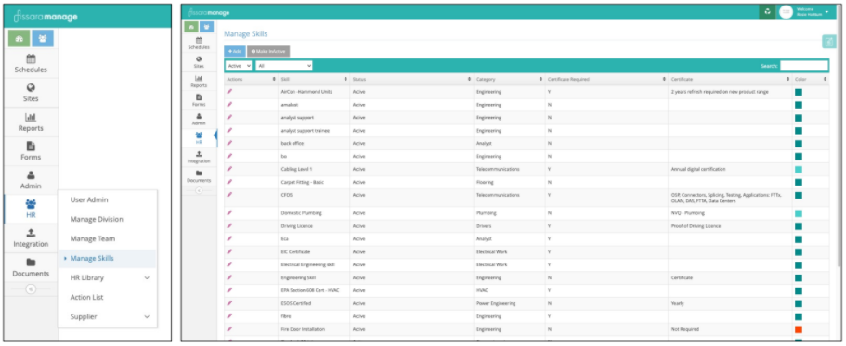Sort by Certificate Required column

(605, 79)
